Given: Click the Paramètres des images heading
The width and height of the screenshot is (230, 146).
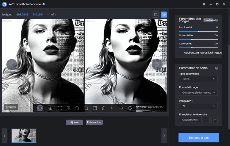Looking at the screenshot, I should 190,20.
